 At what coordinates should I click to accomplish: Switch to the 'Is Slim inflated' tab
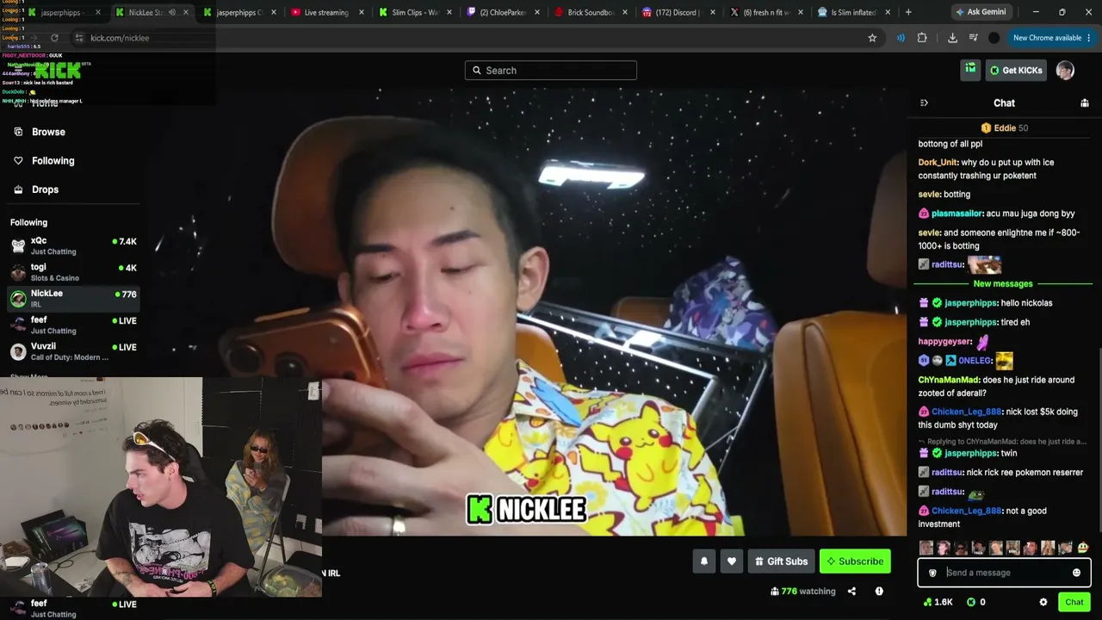click(854, 12)
